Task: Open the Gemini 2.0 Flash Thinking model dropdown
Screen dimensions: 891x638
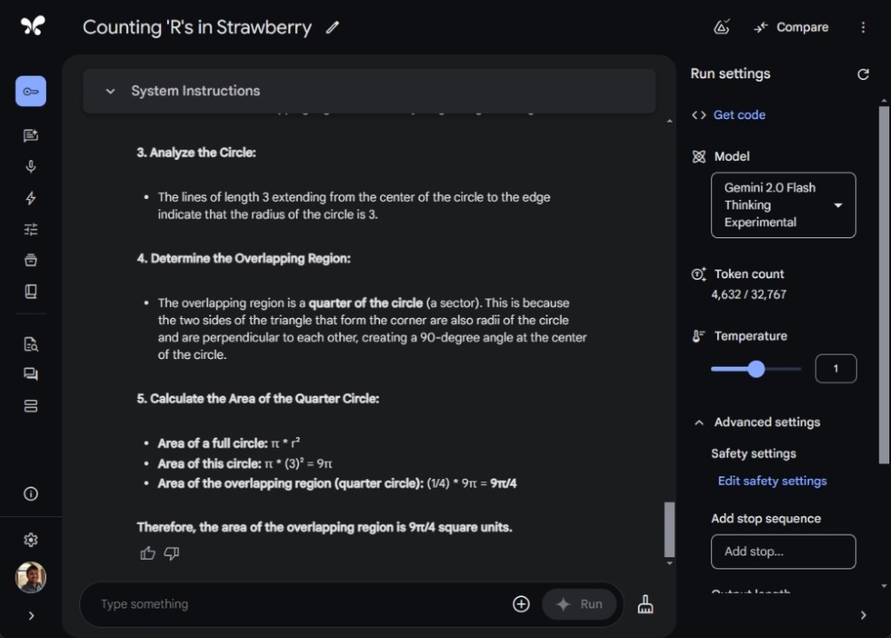Action: tap(783, 205)
